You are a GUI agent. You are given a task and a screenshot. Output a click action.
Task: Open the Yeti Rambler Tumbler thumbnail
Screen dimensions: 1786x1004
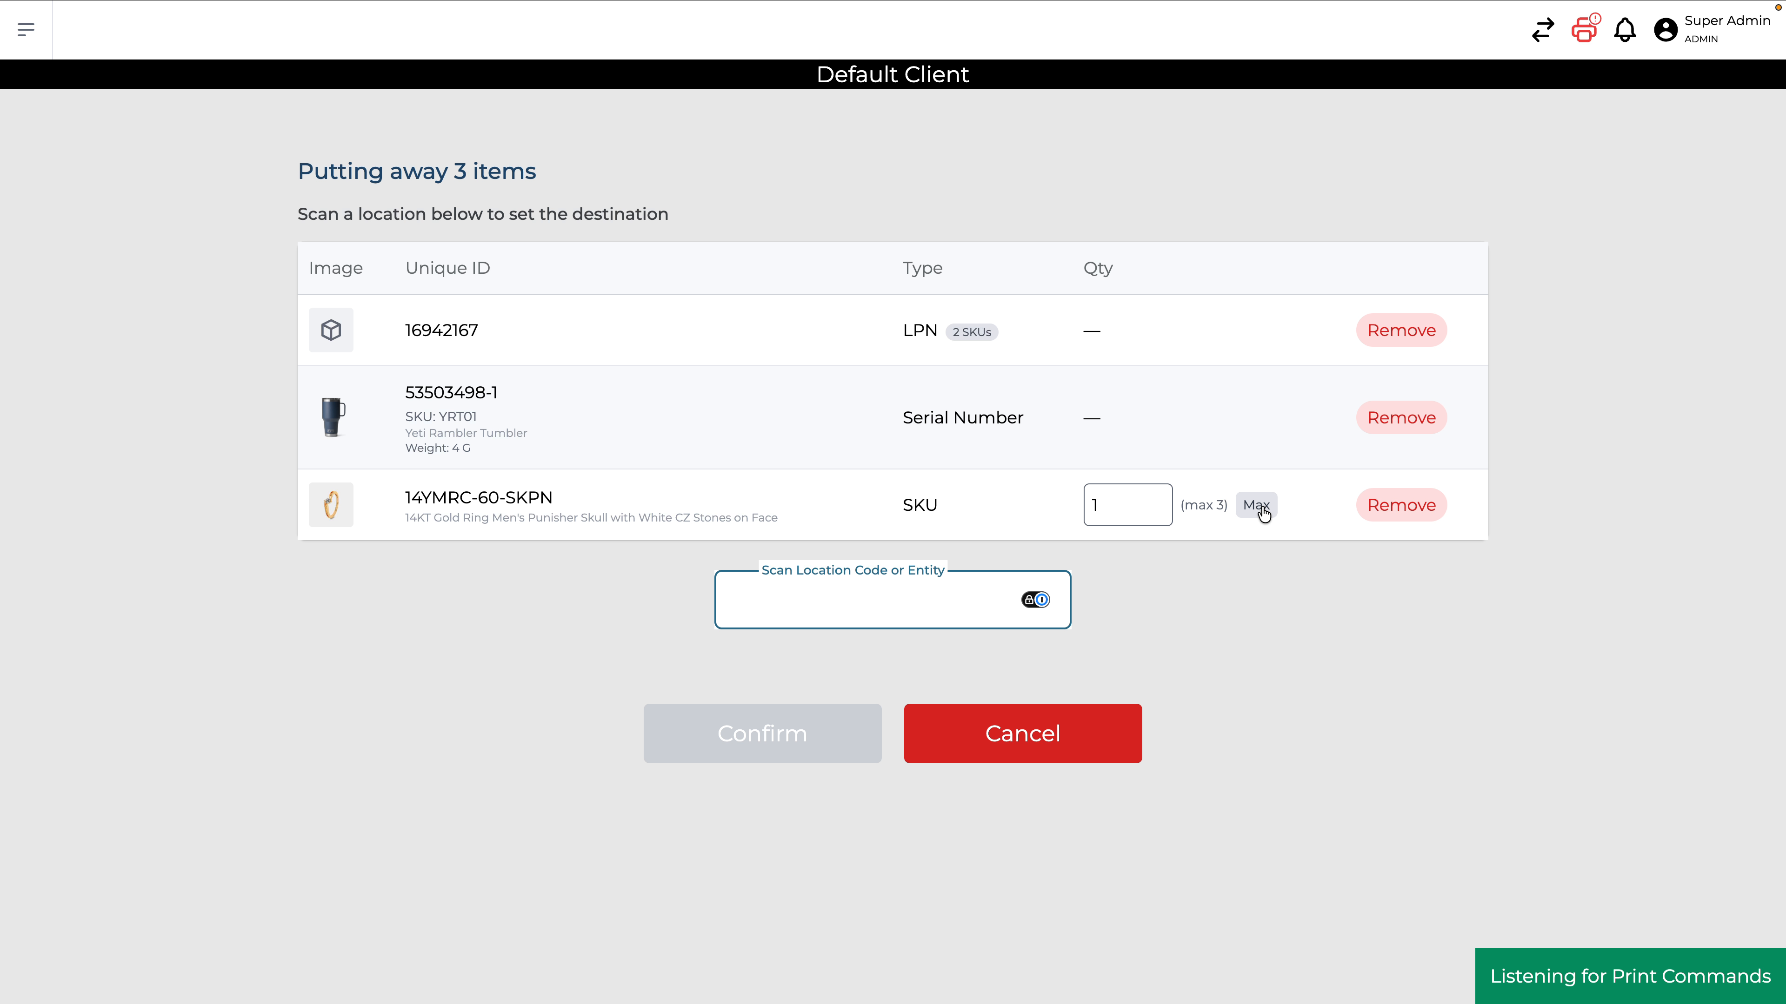[x=332, y=417]
